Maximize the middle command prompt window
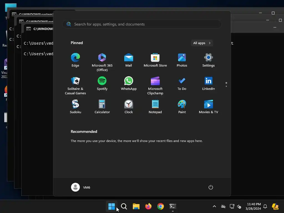 280,20
